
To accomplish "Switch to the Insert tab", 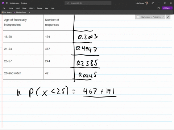I will pyautogui.click(x=18, y=8).
